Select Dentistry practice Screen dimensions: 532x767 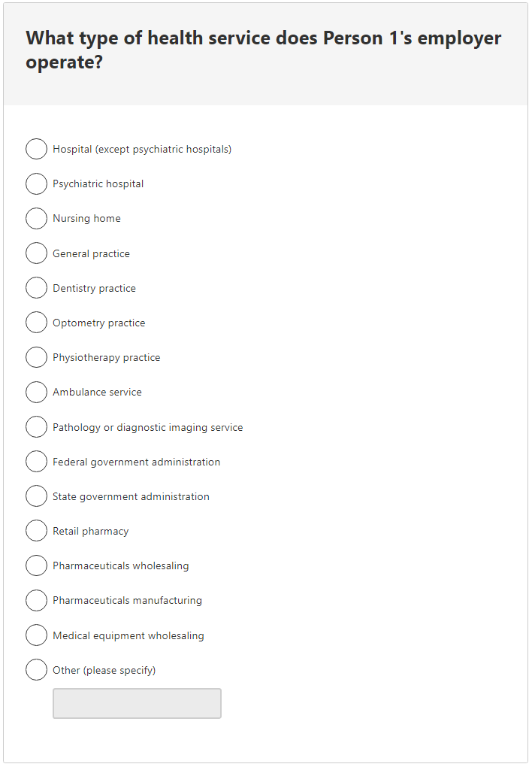point(36,287)
